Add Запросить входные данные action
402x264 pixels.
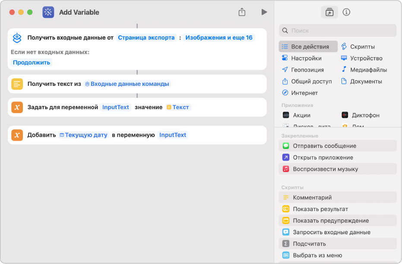338,232
